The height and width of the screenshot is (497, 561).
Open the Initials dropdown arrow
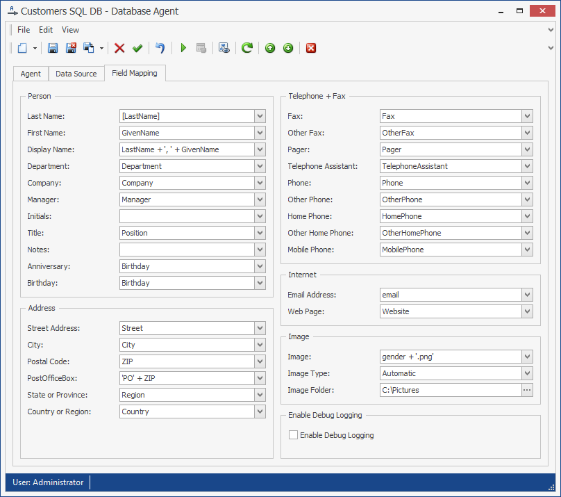click(x=260, y=216)
